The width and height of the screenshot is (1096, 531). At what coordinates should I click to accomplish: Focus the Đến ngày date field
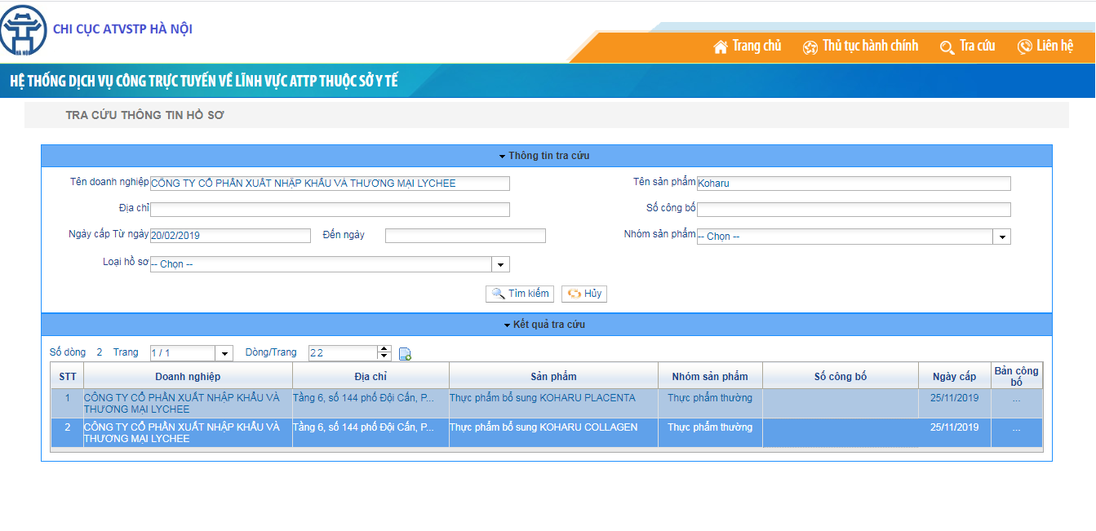[x=465, y=236]
